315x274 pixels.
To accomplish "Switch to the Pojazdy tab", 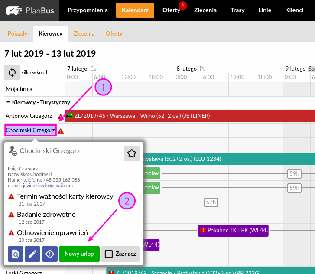I will point(17,33).
